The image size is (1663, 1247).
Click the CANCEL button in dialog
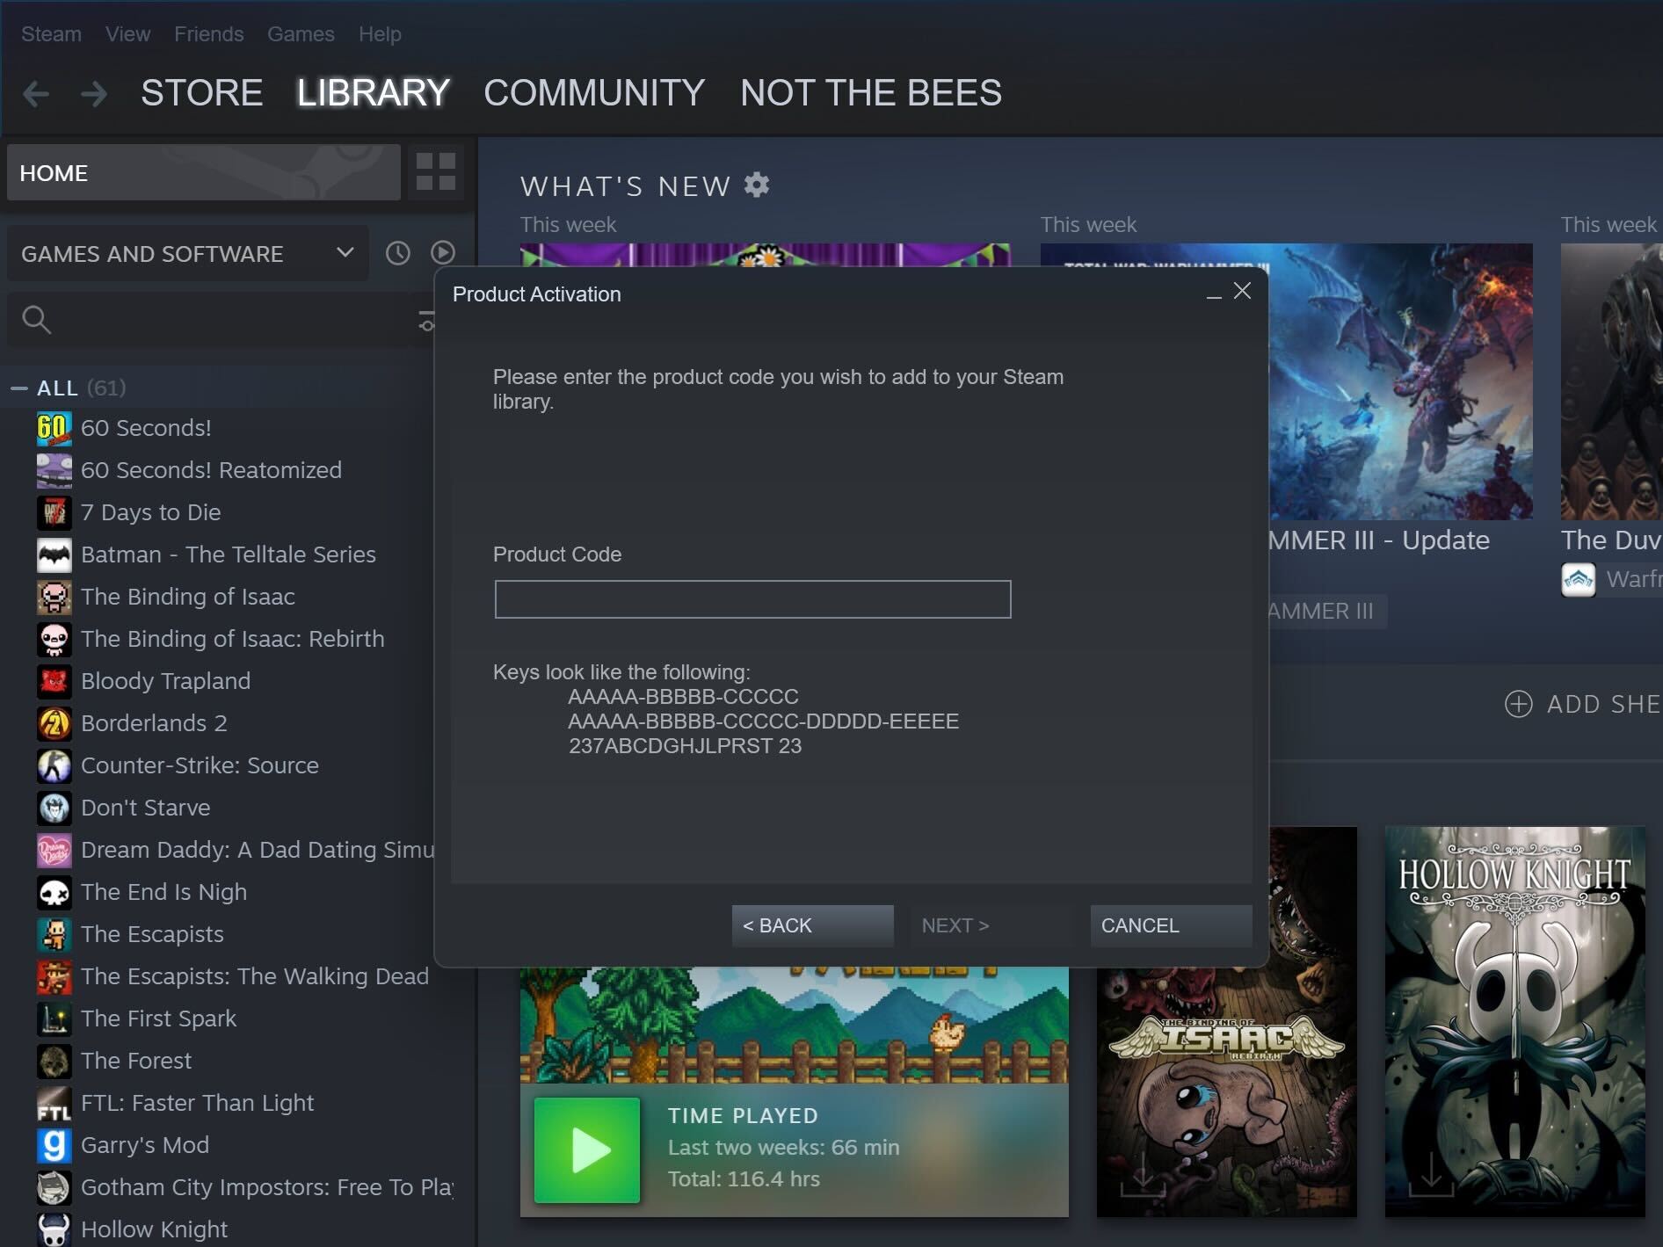tap(1171, 925)
